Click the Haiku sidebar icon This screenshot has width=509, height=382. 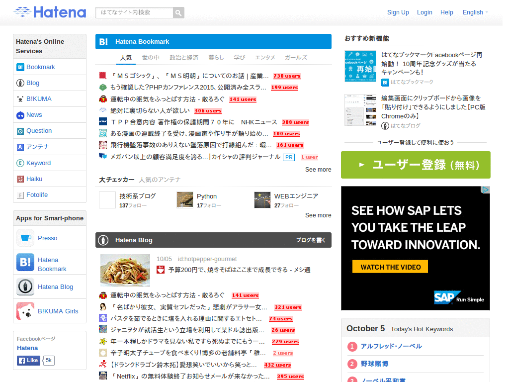20,179
